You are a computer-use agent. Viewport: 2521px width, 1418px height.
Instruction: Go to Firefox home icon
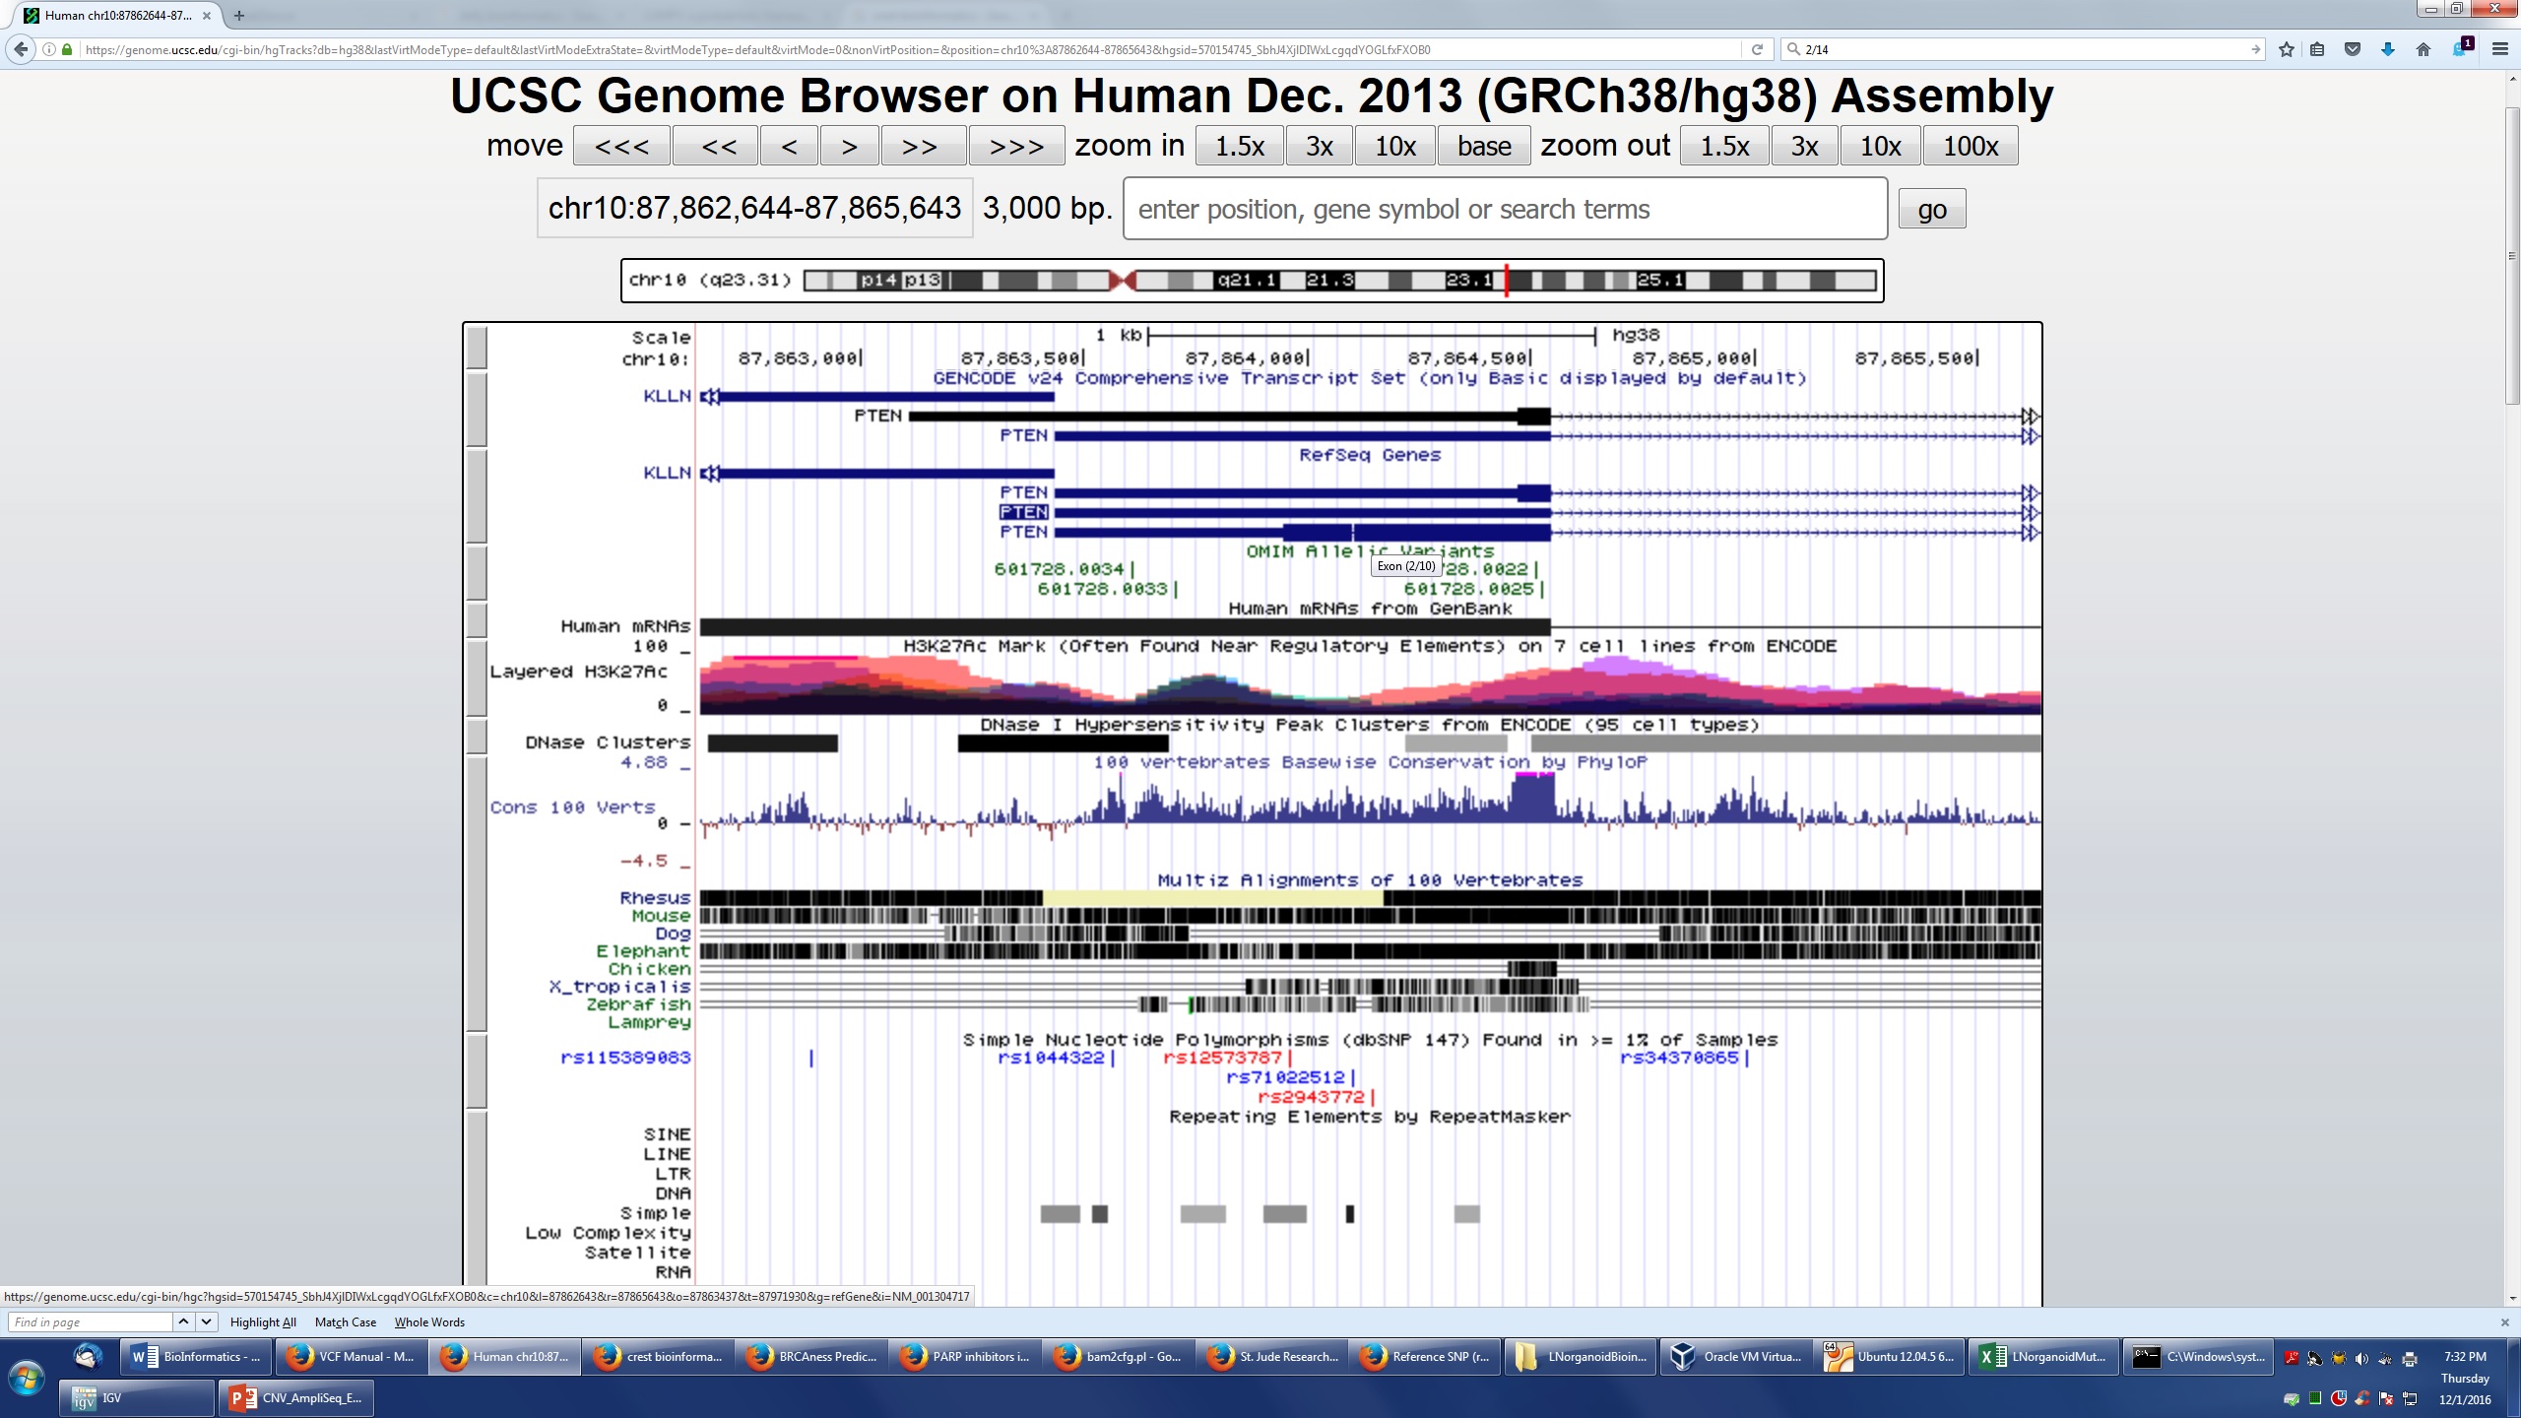[x=2424, y=49]
